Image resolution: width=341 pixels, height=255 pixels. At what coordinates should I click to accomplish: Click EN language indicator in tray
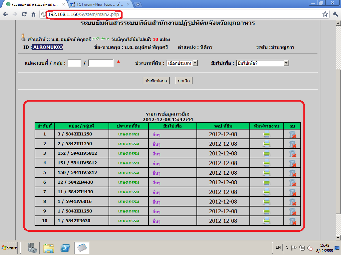pyautogui.click(x=278, y=247)
